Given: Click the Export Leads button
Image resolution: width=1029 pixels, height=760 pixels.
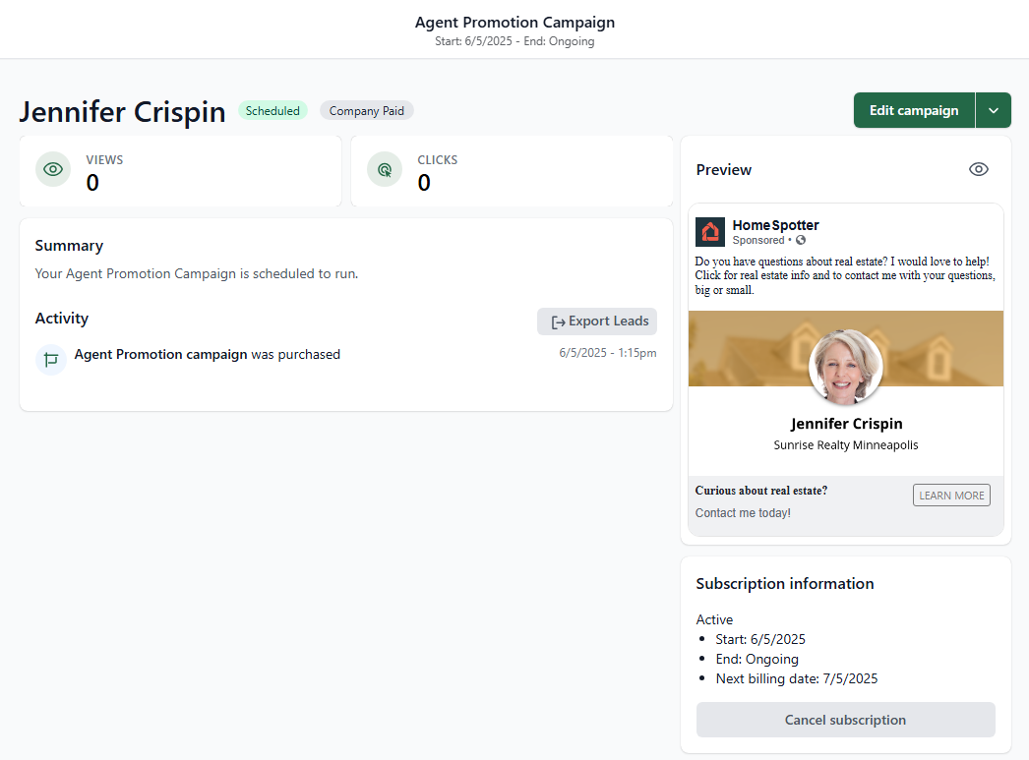Looking at the screenshot, I should [x=597, y=322].
